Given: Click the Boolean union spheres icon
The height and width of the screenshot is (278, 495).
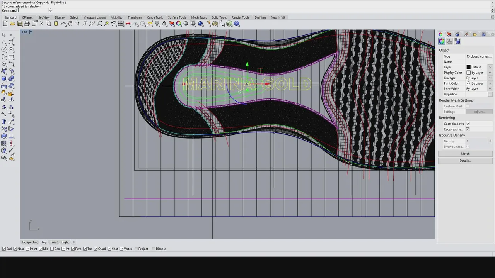Looking at the screenshot, I should coord(11,78).
